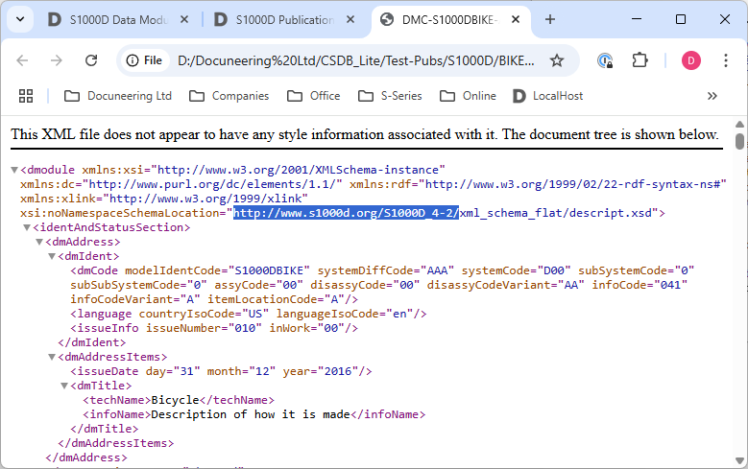Collapse the dmAddressItems node
748x469 pixels.
click(52, 357)
